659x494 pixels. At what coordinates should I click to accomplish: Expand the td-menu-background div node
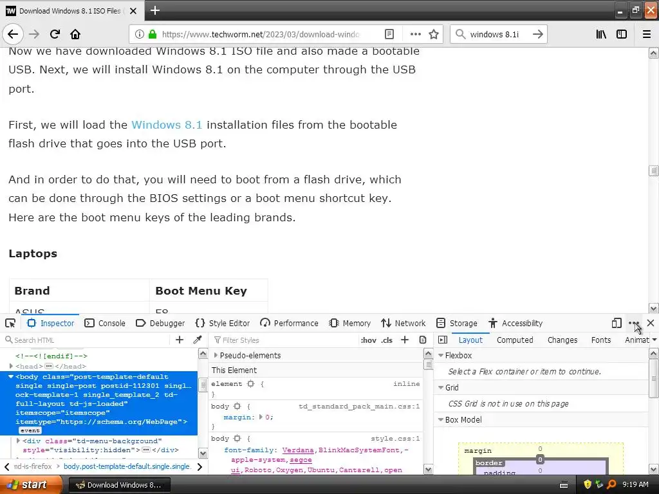point(18,441)
